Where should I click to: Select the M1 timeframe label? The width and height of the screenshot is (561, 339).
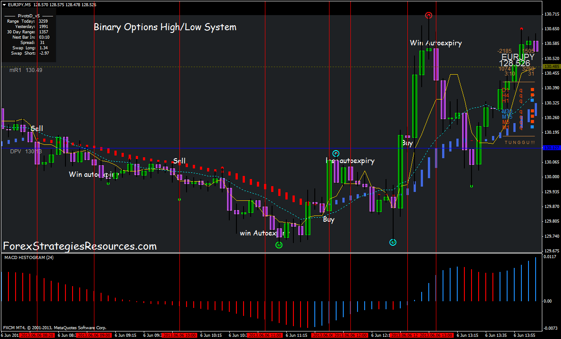point(505,127)
